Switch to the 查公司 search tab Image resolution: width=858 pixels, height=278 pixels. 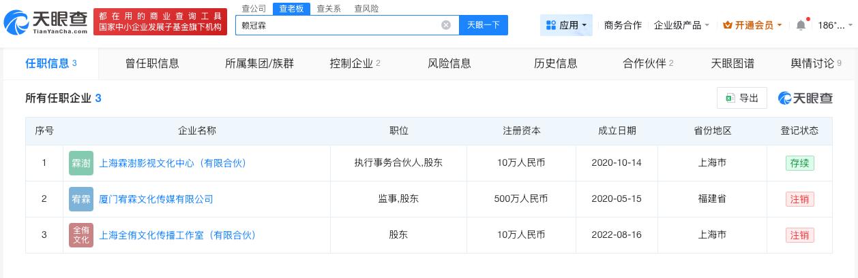[254, 8]
